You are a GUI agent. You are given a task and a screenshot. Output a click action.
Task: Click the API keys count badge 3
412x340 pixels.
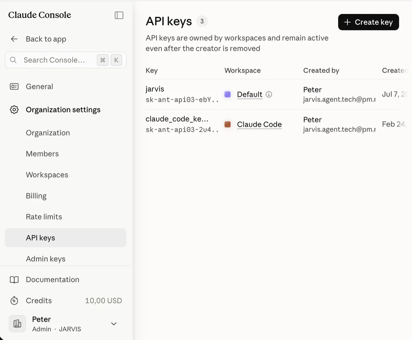(x=202, y=21)
